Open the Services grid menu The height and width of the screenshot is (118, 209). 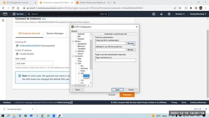click(x=18, y=14)
